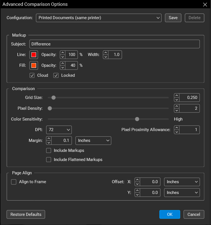Open the Configuration dropdown list
This screenshot has height=225, width=211.
click(x=99, y=18)
